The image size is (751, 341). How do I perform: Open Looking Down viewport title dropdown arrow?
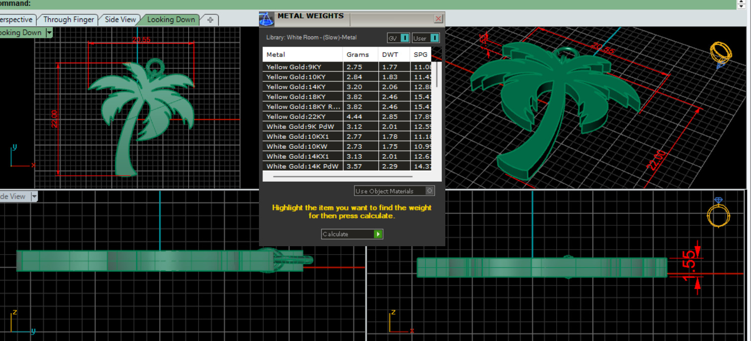(x=49, y=33)
